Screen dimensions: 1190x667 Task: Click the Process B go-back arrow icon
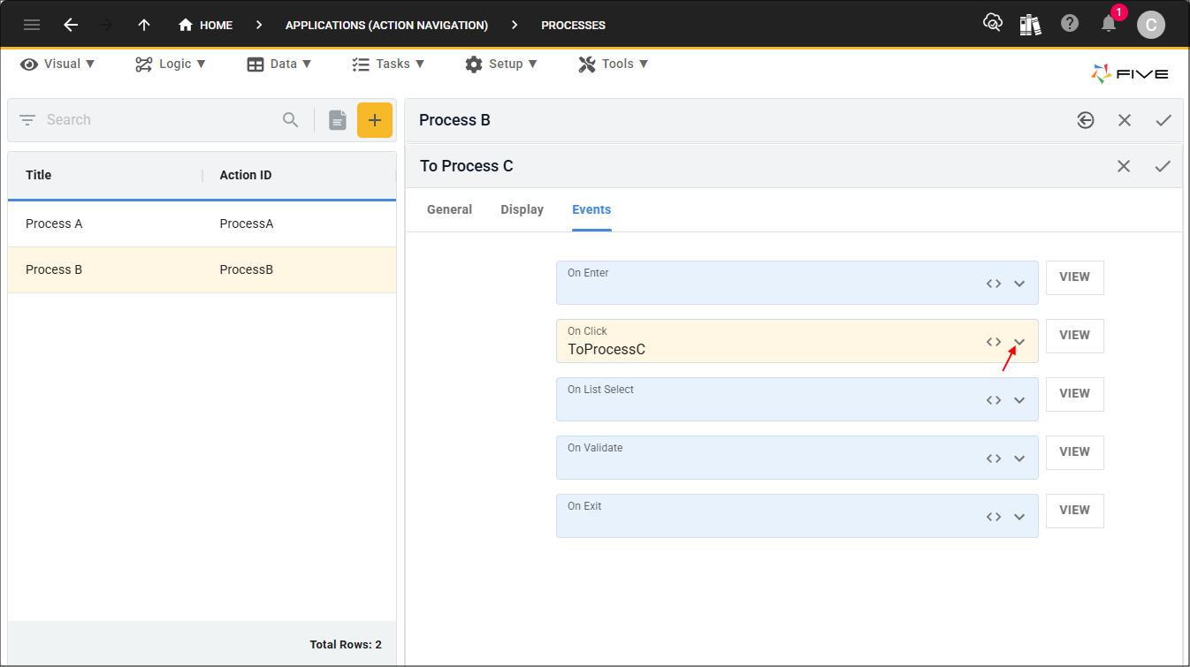[x=1086, y=120]
